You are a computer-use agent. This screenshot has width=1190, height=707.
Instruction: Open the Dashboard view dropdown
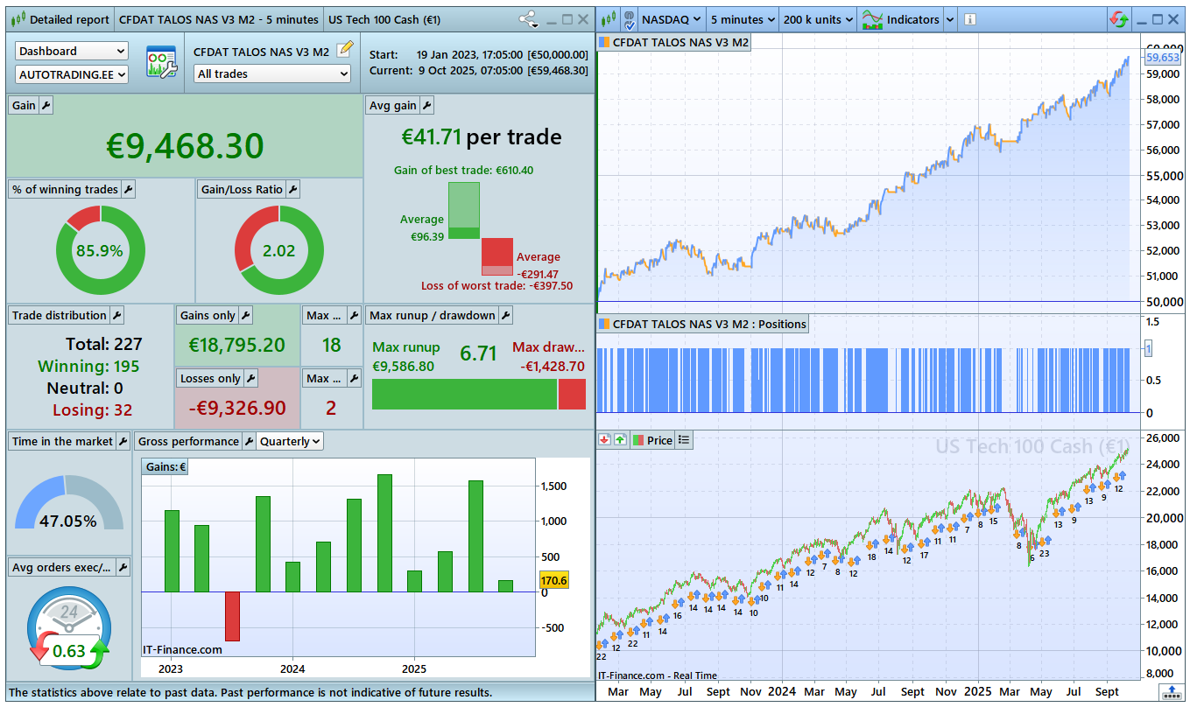(x=72, y=52)
